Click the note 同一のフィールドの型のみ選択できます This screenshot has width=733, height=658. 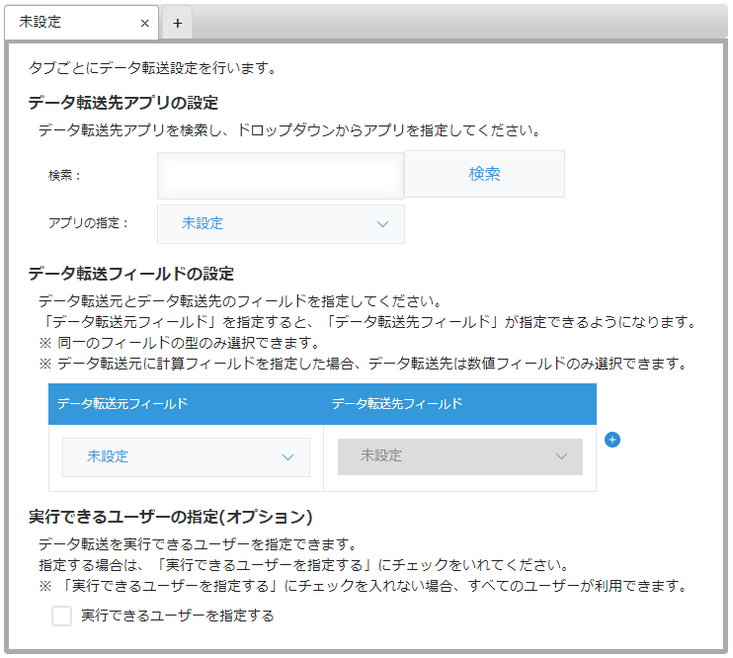(179, 343)
